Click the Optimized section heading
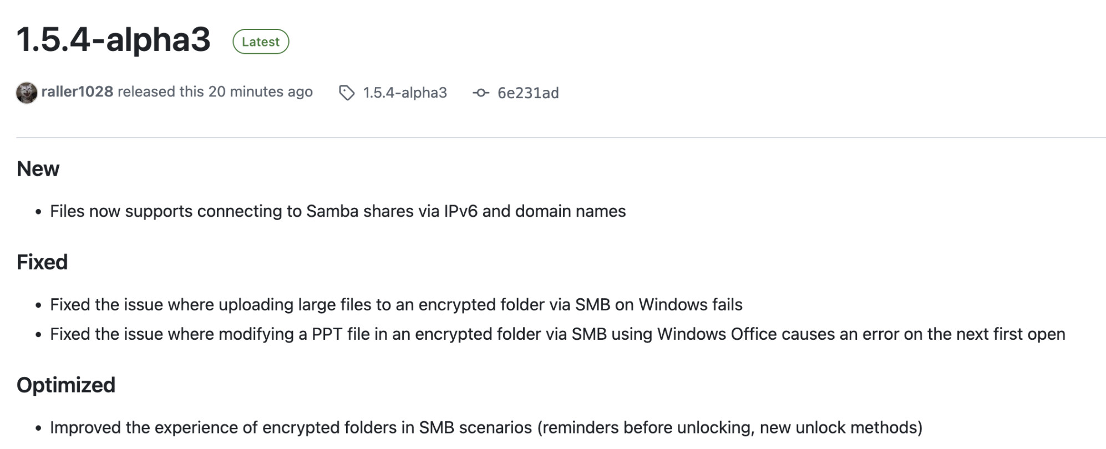 (66, 385)
